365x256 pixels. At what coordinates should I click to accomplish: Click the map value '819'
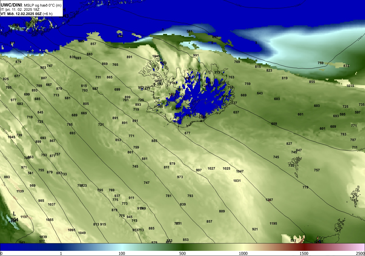[x=285, y=78]
